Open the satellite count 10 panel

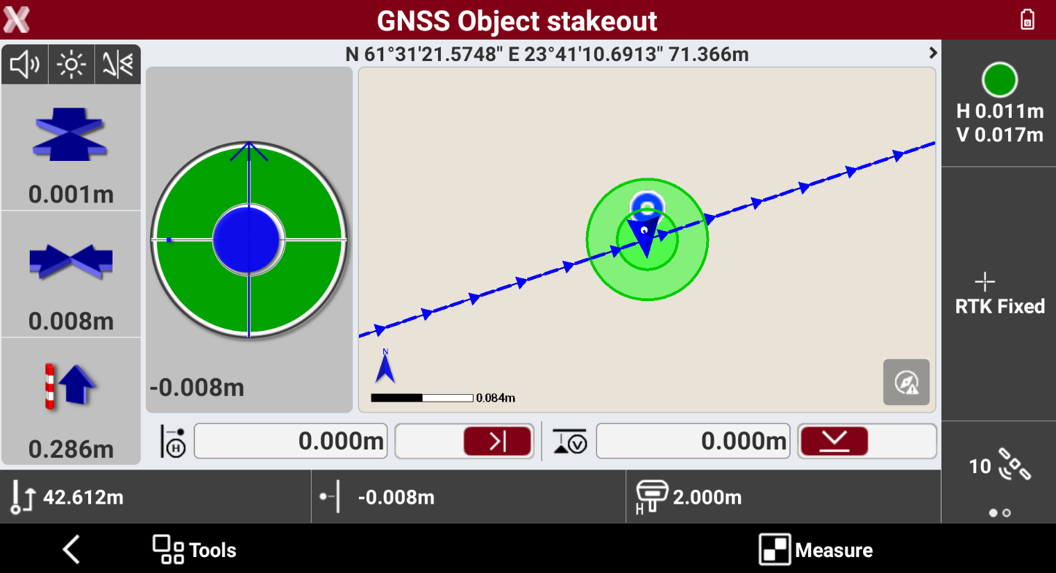point(999,465)
